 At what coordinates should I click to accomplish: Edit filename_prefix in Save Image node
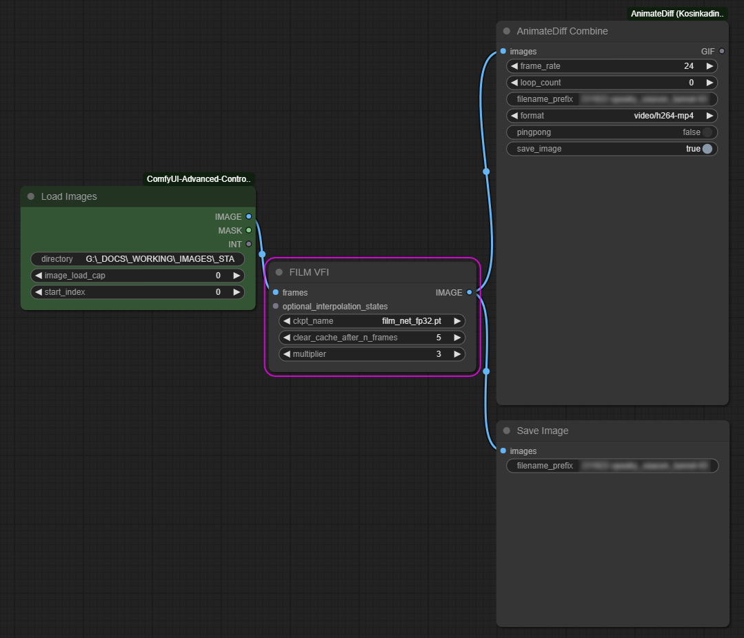(x=612, y=466)
